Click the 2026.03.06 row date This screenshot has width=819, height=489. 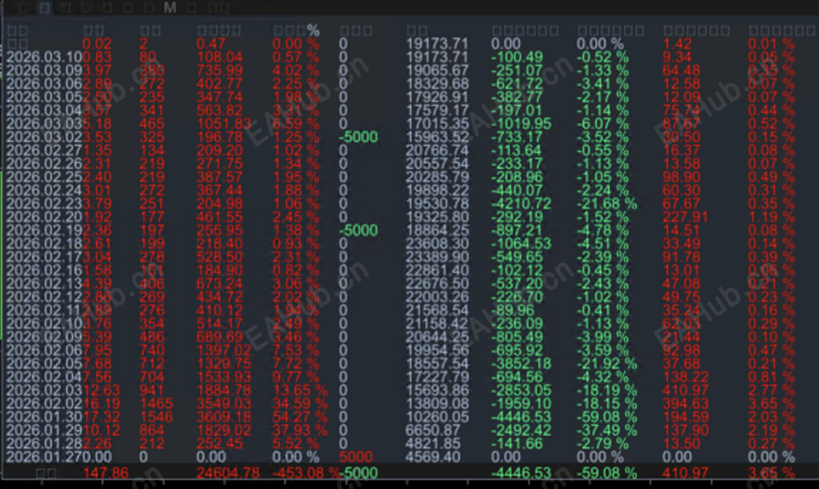point(44,84)
